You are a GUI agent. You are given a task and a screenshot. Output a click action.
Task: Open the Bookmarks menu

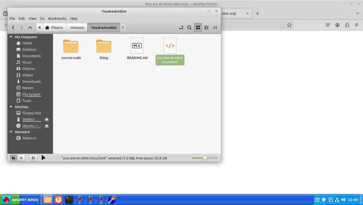[57, 18]
